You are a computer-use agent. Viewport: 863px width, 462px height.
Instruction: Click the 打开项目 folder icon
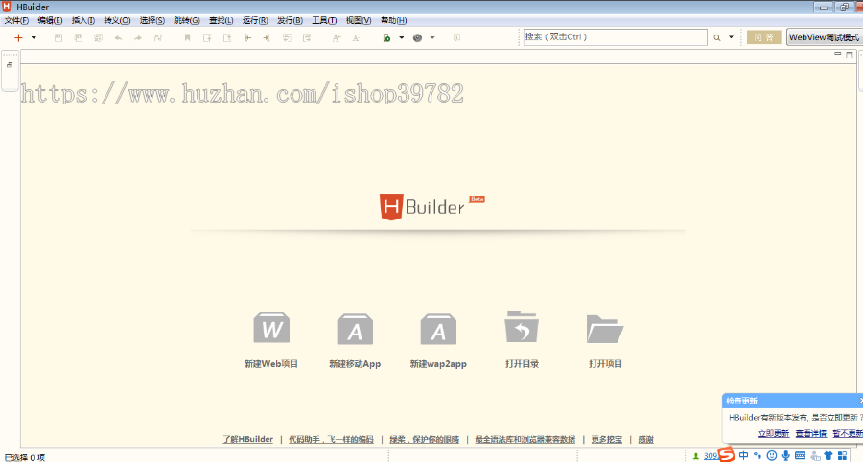click(604, 329)
